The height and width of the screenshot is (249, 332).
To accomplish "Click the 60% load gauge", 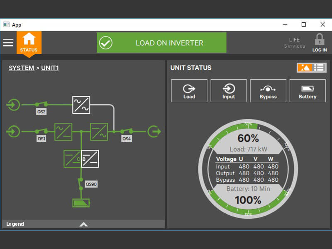I will pos(248,139).
